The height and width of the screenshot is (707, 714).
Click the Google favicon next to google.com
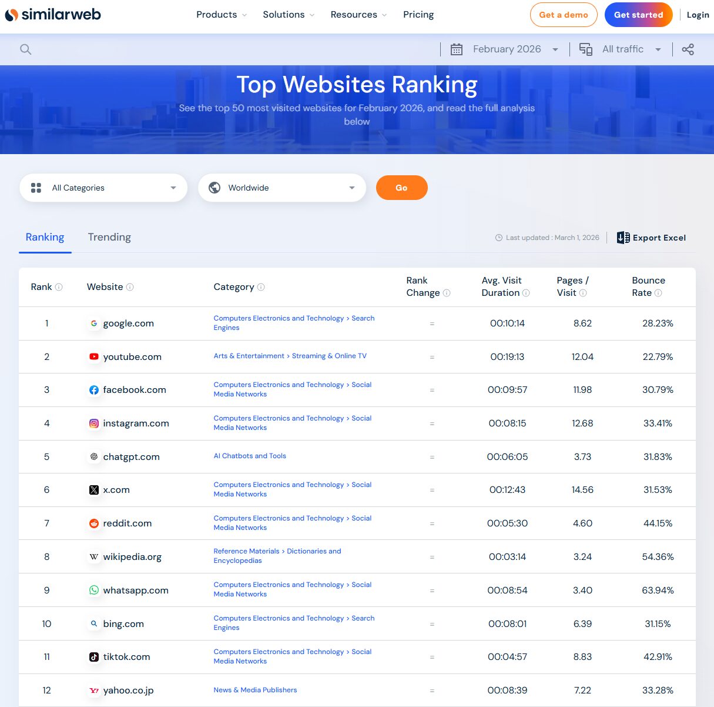click(x=93, y=323)
